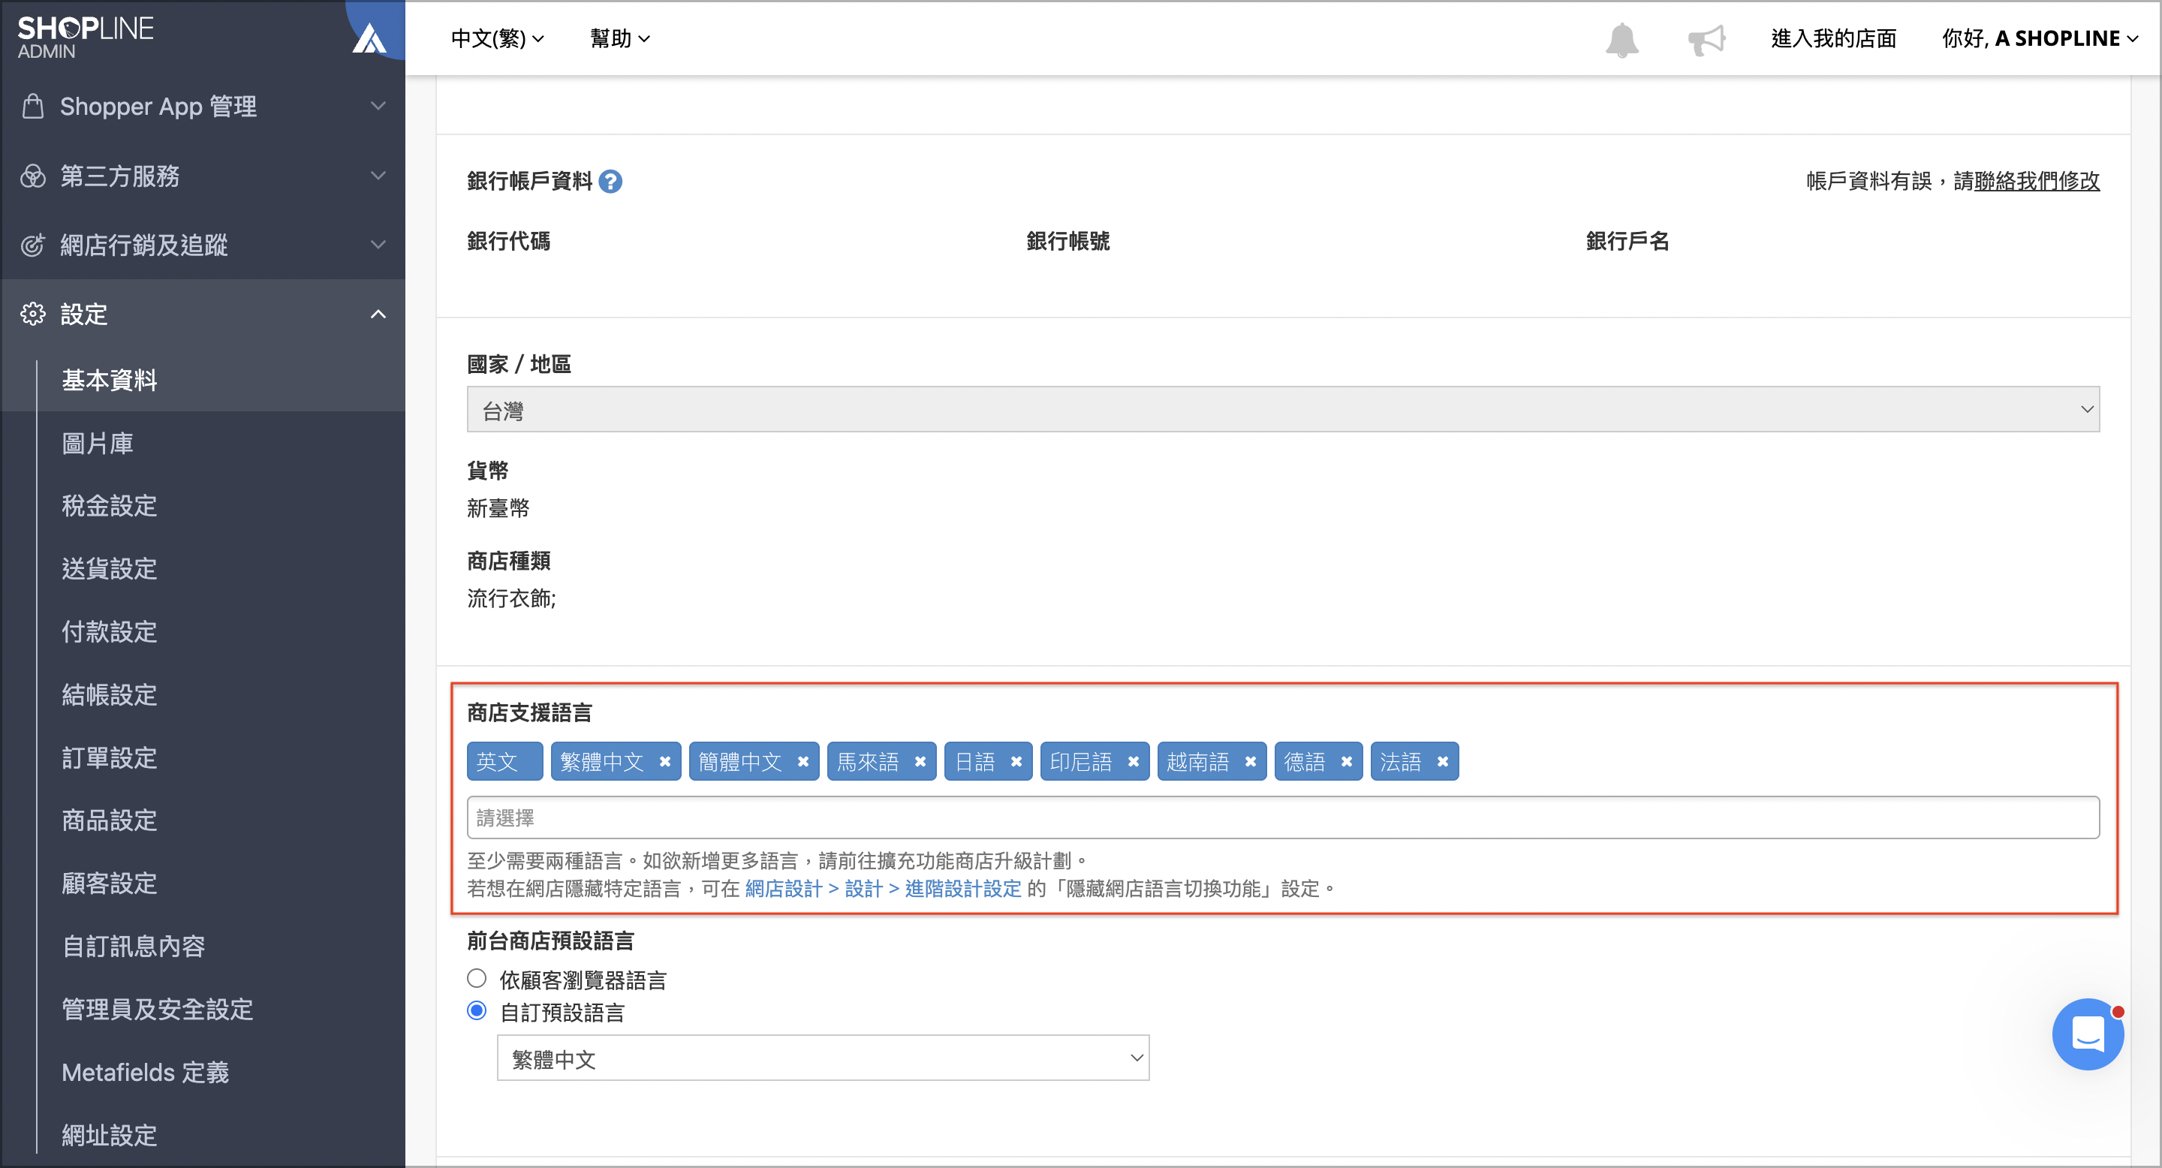Open 圖片庫 in sidebar

pyautogui.click(x=98, y=443)
